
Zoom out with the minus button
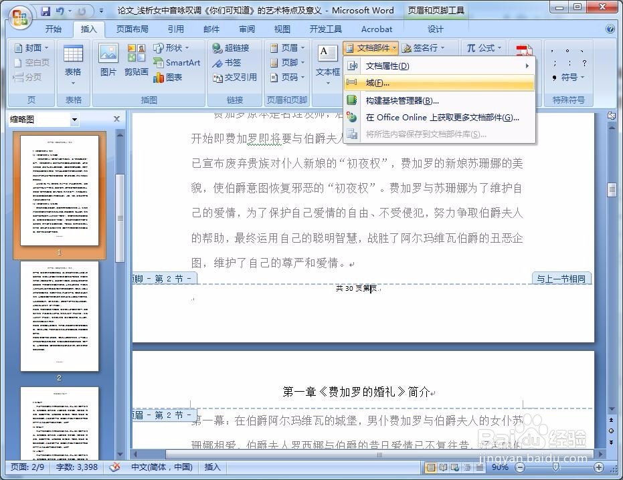pyautogui.click(x=520, y=468)
